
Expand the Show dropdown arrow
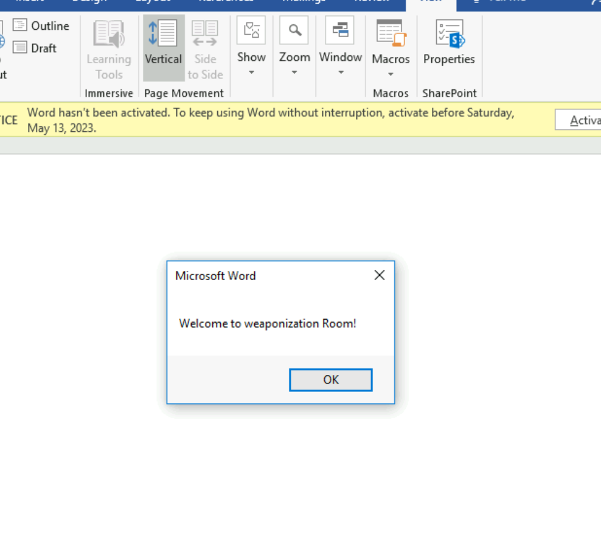pyautogui.click(x=251, y=72)
